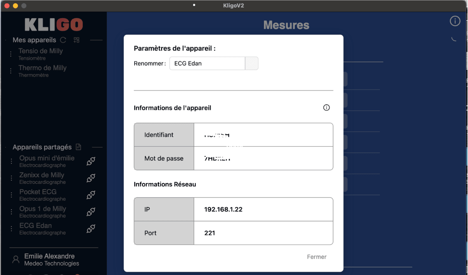Click the phone icon below the top-right info icon
The height and width of the screenshot is (275, 468).
pyautogui.click(x=454, y=39)
